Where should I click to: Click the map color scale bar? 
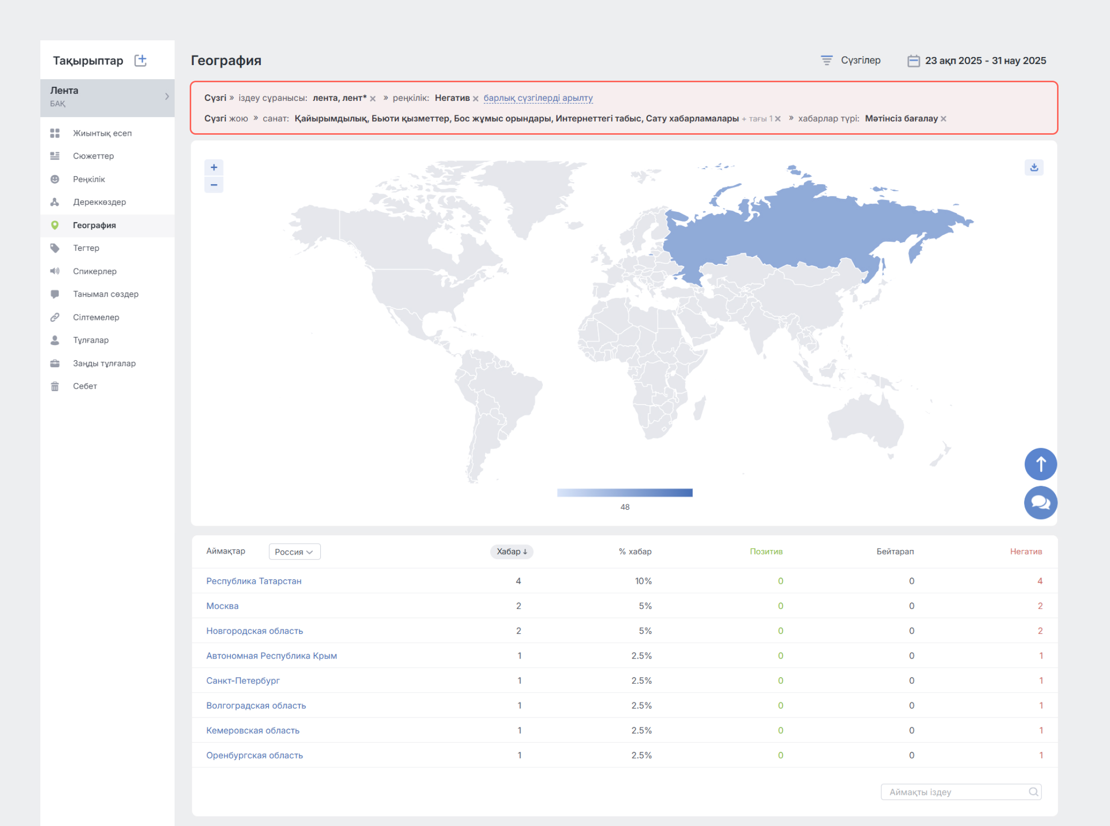click(625, 492)
